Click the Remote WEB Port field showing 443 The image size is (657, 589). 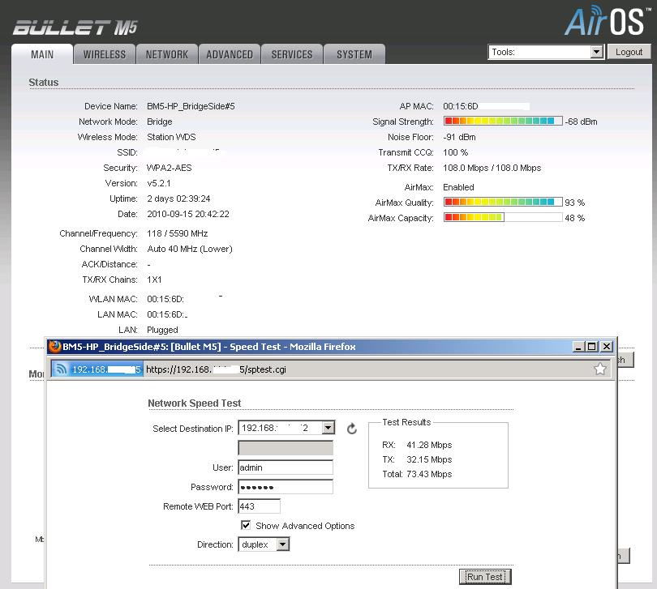point(259,506)
